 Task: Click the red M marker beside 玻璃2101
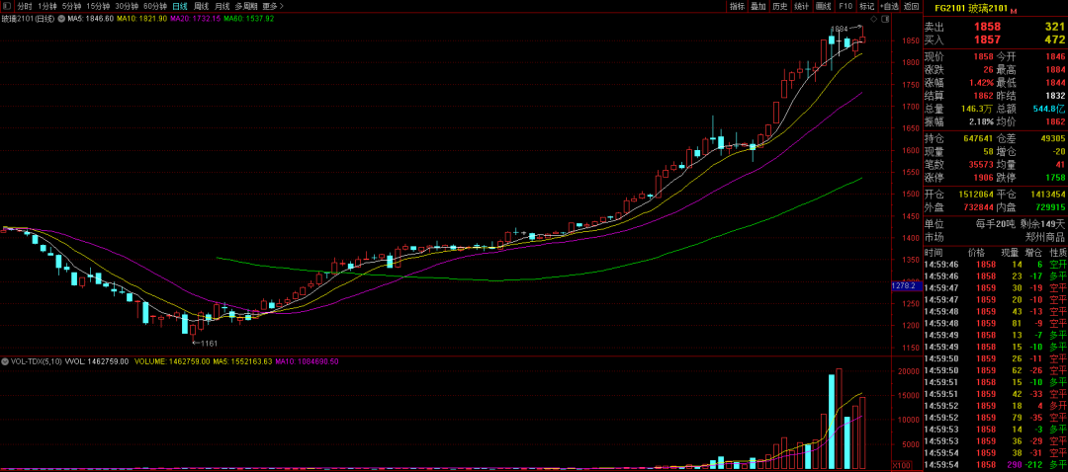pyautogui.click(x=1014, y=12)
